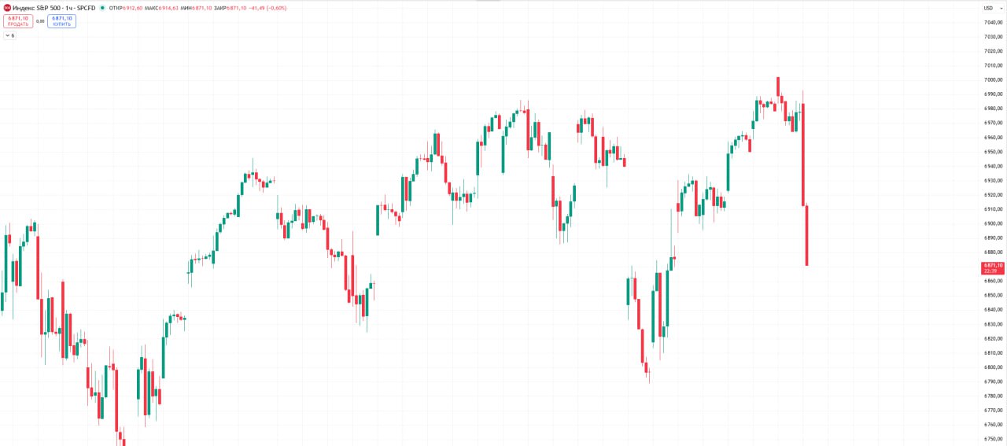The width and height of the screenshot is (1007, 446).
Task: Click the Индекс S&P 500 symbol title
Action: coord(53,8)
